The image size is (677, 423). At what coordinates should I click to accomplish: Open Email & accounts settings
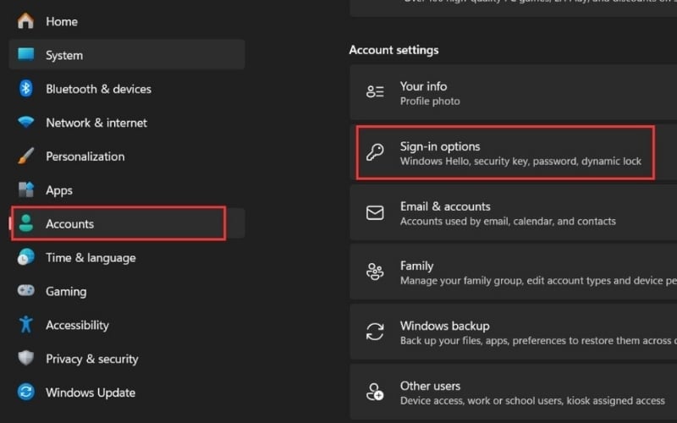tap(514, 212)
